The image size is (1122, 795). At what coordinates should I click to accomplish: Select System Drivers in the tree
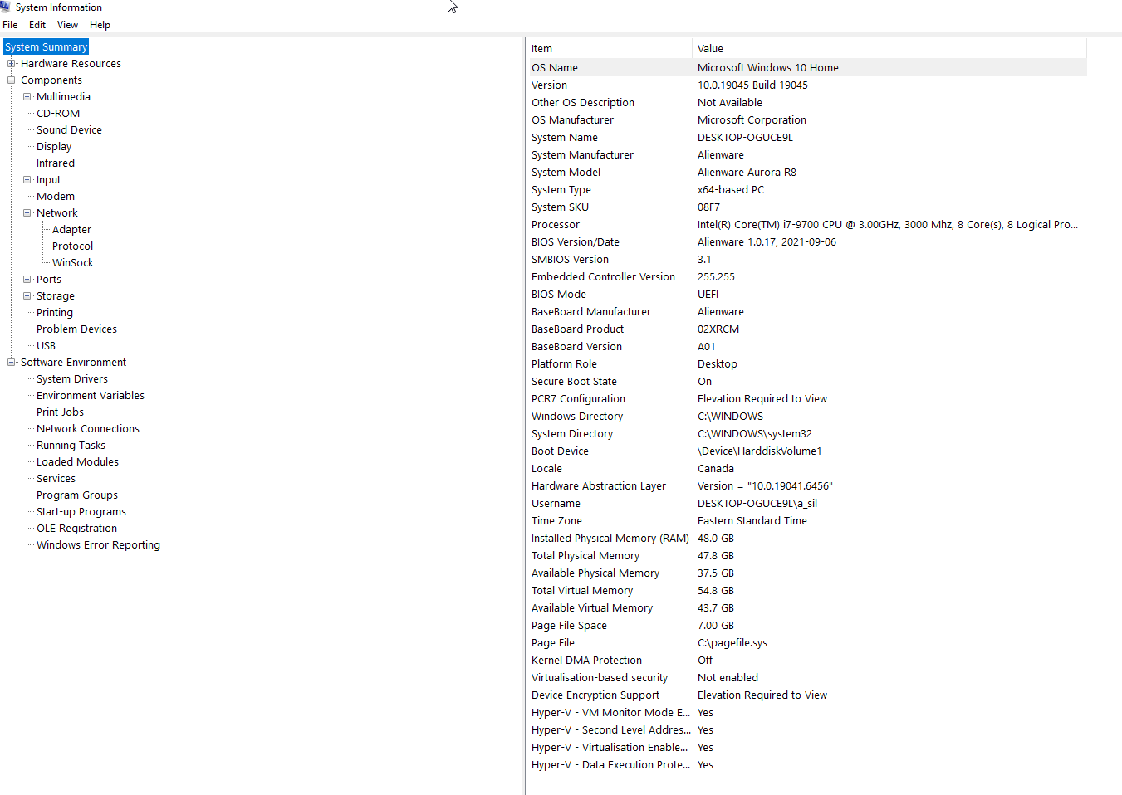pos(72,379)
